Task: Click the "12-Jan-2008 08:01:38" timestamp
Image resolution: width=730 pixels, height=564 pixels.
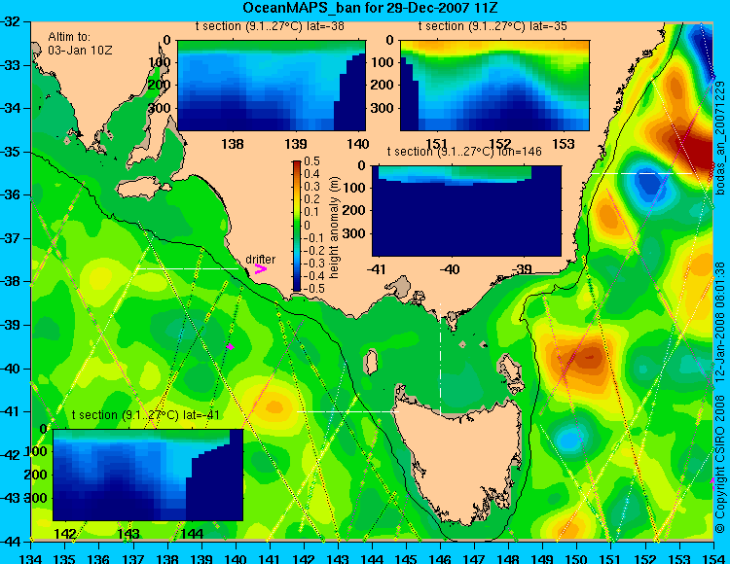Action: 720,322
